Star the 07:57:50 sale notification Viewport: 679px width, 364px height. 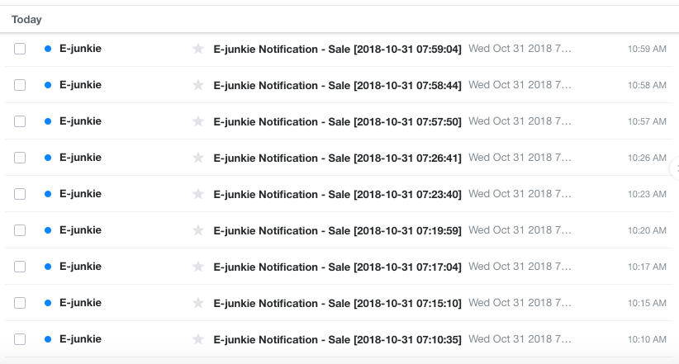click(x=197, y=121)
